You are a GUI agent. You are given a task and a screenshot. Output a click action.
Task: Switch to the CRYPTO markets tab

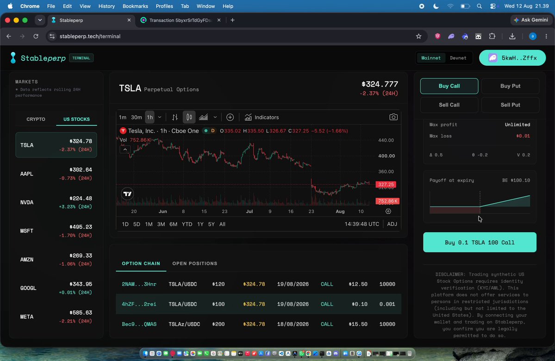36,119
